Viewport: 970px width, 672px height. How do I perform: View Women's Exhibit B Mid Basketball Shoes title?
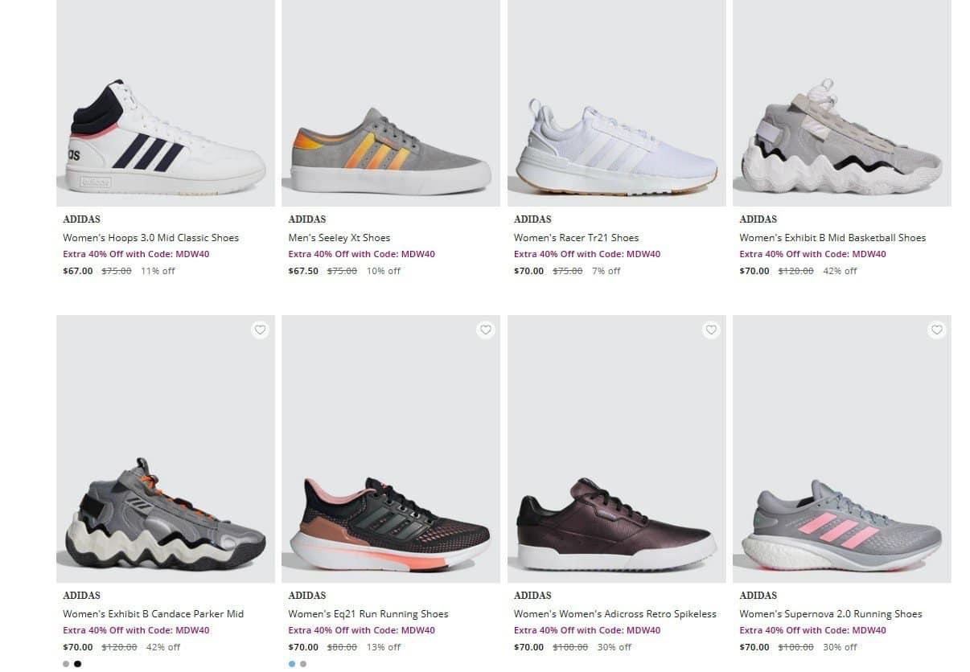832,238
